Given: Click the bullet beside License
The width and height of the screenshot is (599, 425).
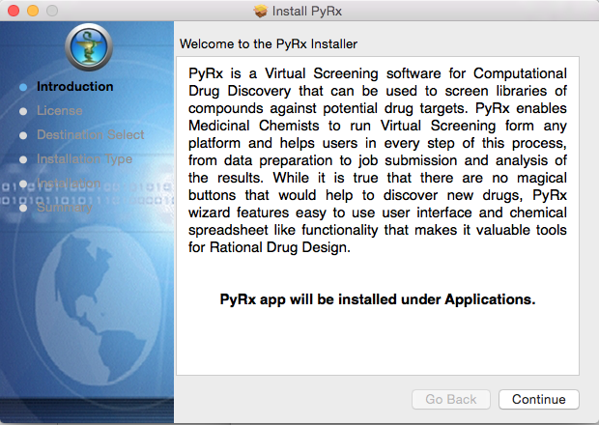Looking at the screenshot, I should click(23, 111).
